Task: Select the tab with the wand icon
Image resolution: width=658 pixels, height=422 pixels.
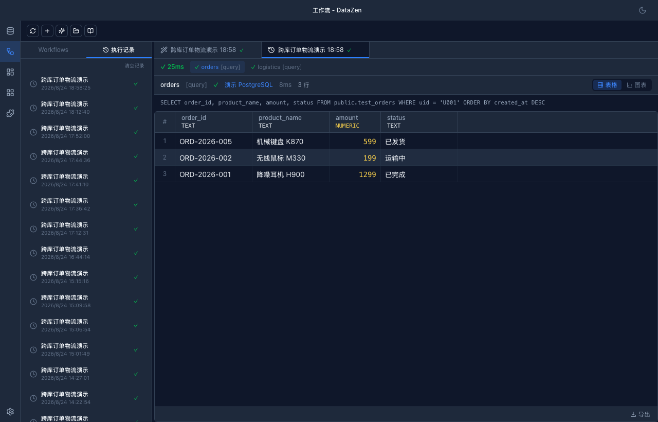Action: coord(208,50)
